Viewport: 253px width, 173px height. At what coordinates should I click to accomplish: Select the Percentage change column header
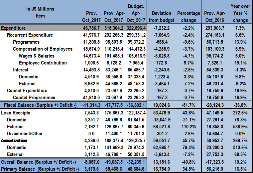click(x=189, y=17)
